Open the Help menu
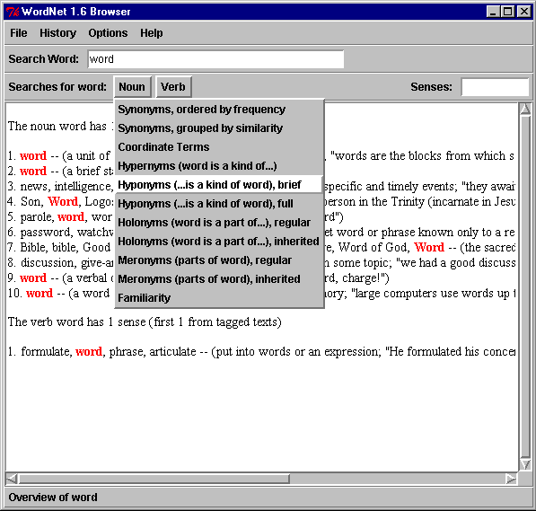 (152, 33)
